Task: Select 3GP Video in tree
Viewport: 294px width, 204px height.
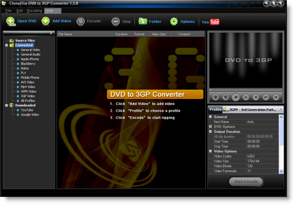Action: coord(28,96)
